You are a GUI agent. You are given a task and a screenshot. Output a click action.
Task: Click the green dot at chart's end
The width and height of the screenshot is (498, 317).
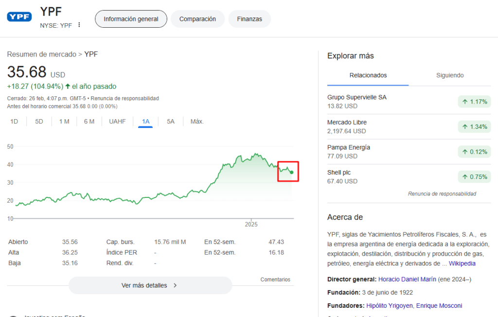click(291, 172)
